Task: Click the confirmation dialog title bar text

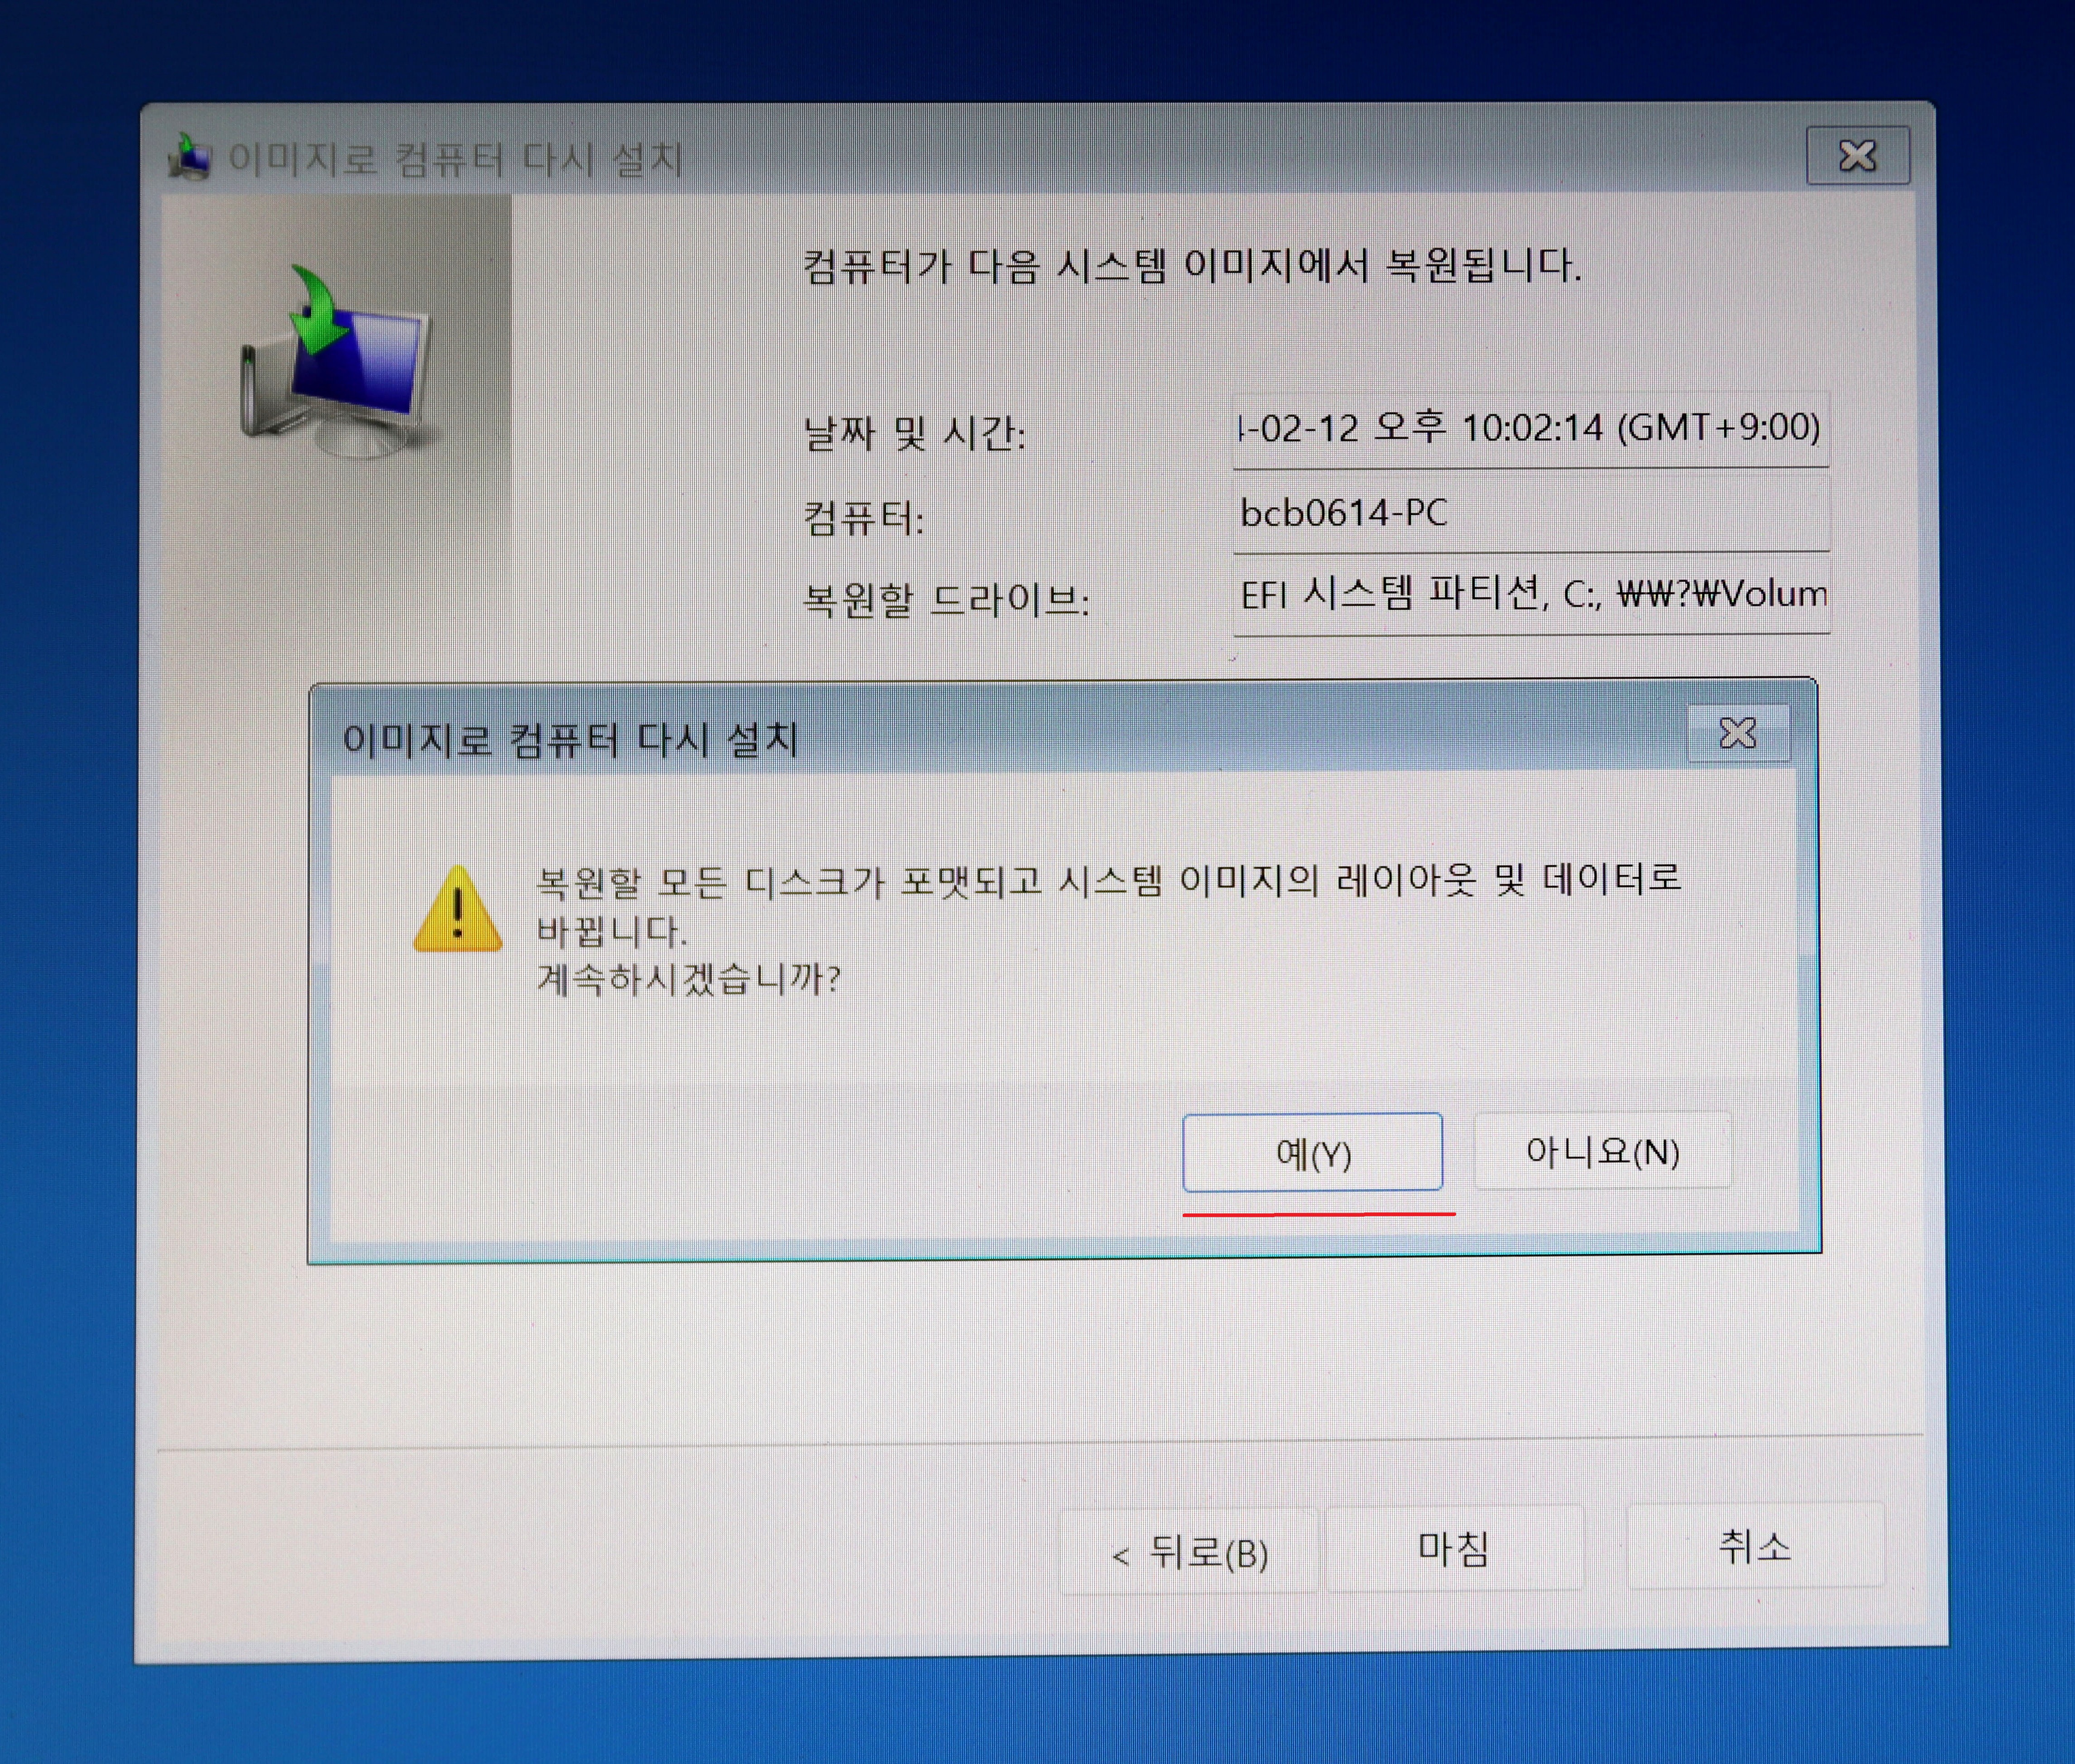Action: click(569, 740)
